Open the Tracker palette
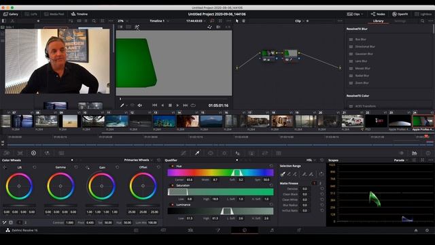435x245 pixels. 224,153
